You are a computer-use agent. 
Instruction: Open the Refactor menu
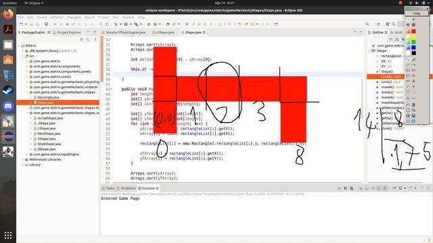pos(57,18)
